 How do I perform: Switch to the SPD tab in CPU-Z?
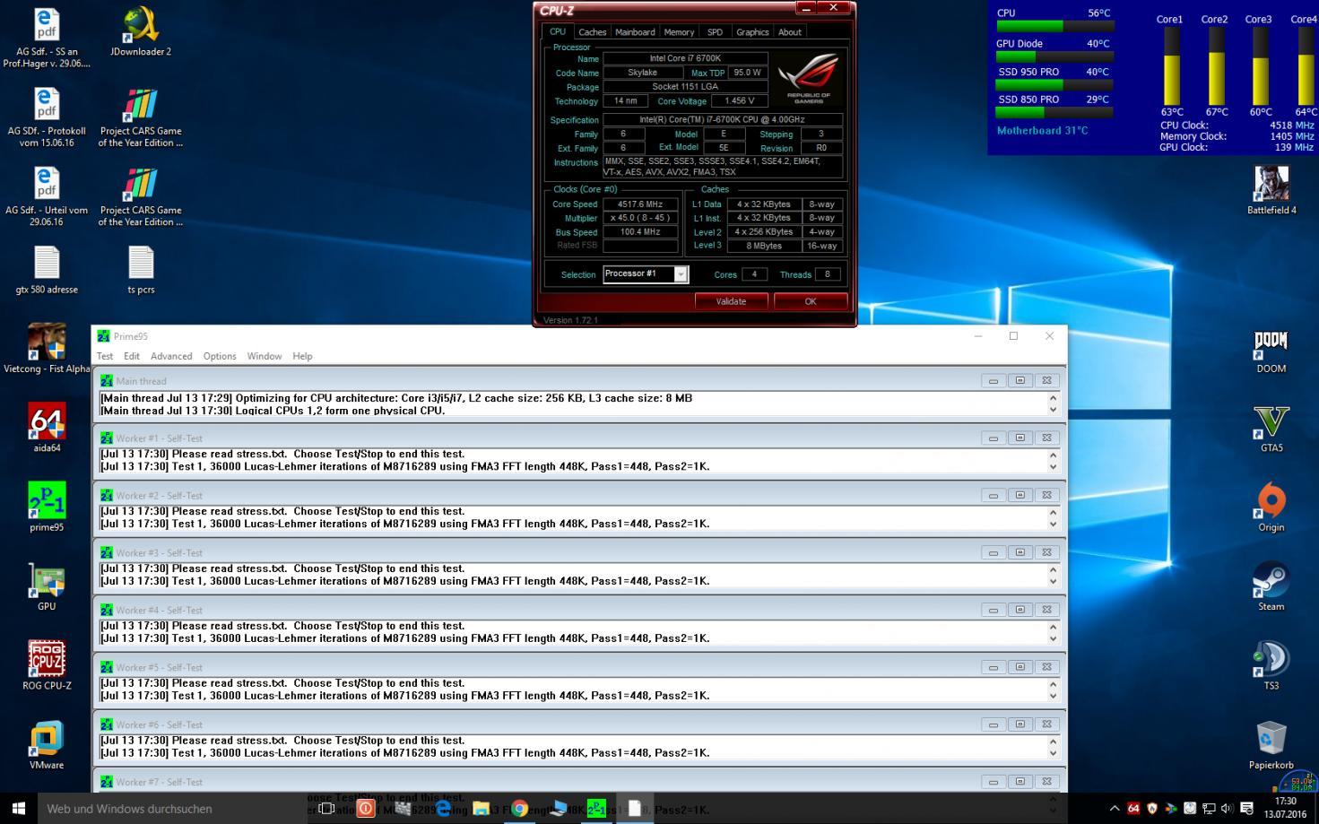(x=715, y=32)
